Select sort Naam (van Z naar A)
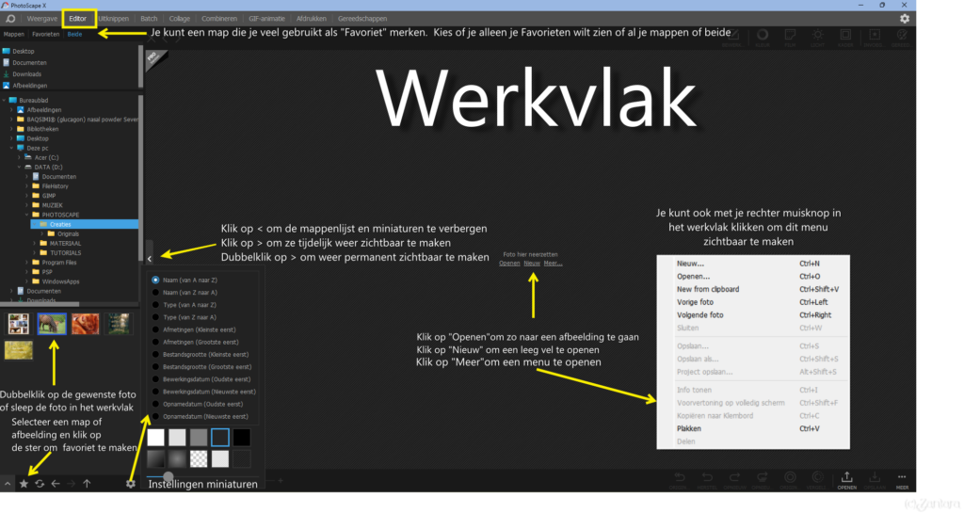This screenshot has width=964, height=513. click(x=185, y=293)
